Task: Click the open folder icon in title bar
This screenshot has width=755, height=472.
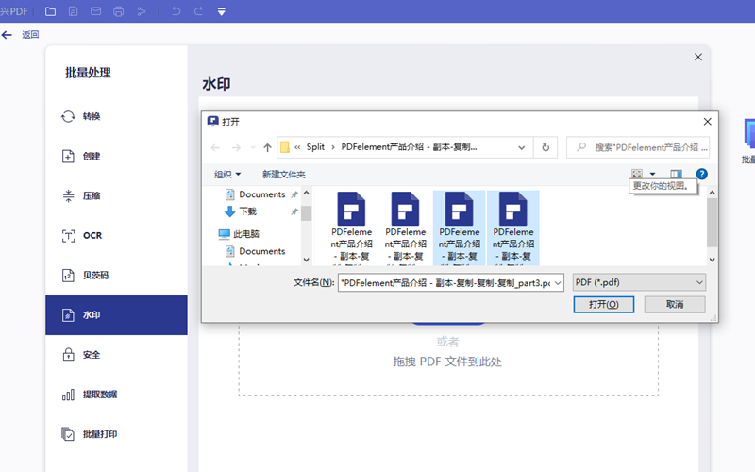Action: 50,11
